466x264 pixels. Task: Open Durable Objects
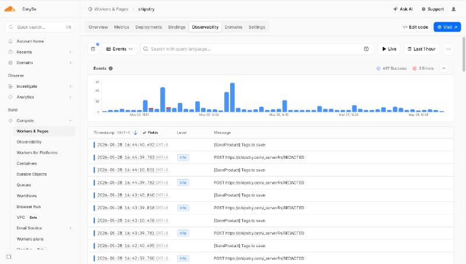tap(31, 174)
